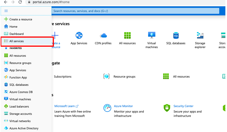Open the Virtual machines monitor icon
Screen dimensions: 227x132
point(152,35)
